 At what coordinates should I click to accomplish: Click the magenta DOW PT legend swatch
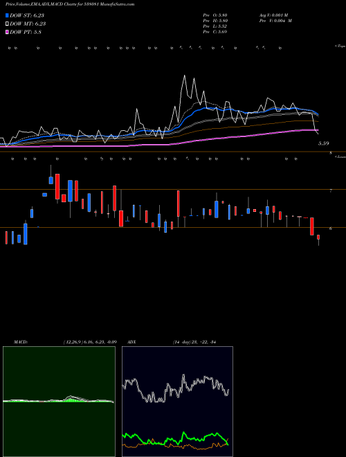tap(7, 32)
